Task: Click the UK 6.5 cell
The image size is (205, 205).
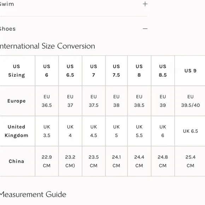Action: tap(191, 131)
